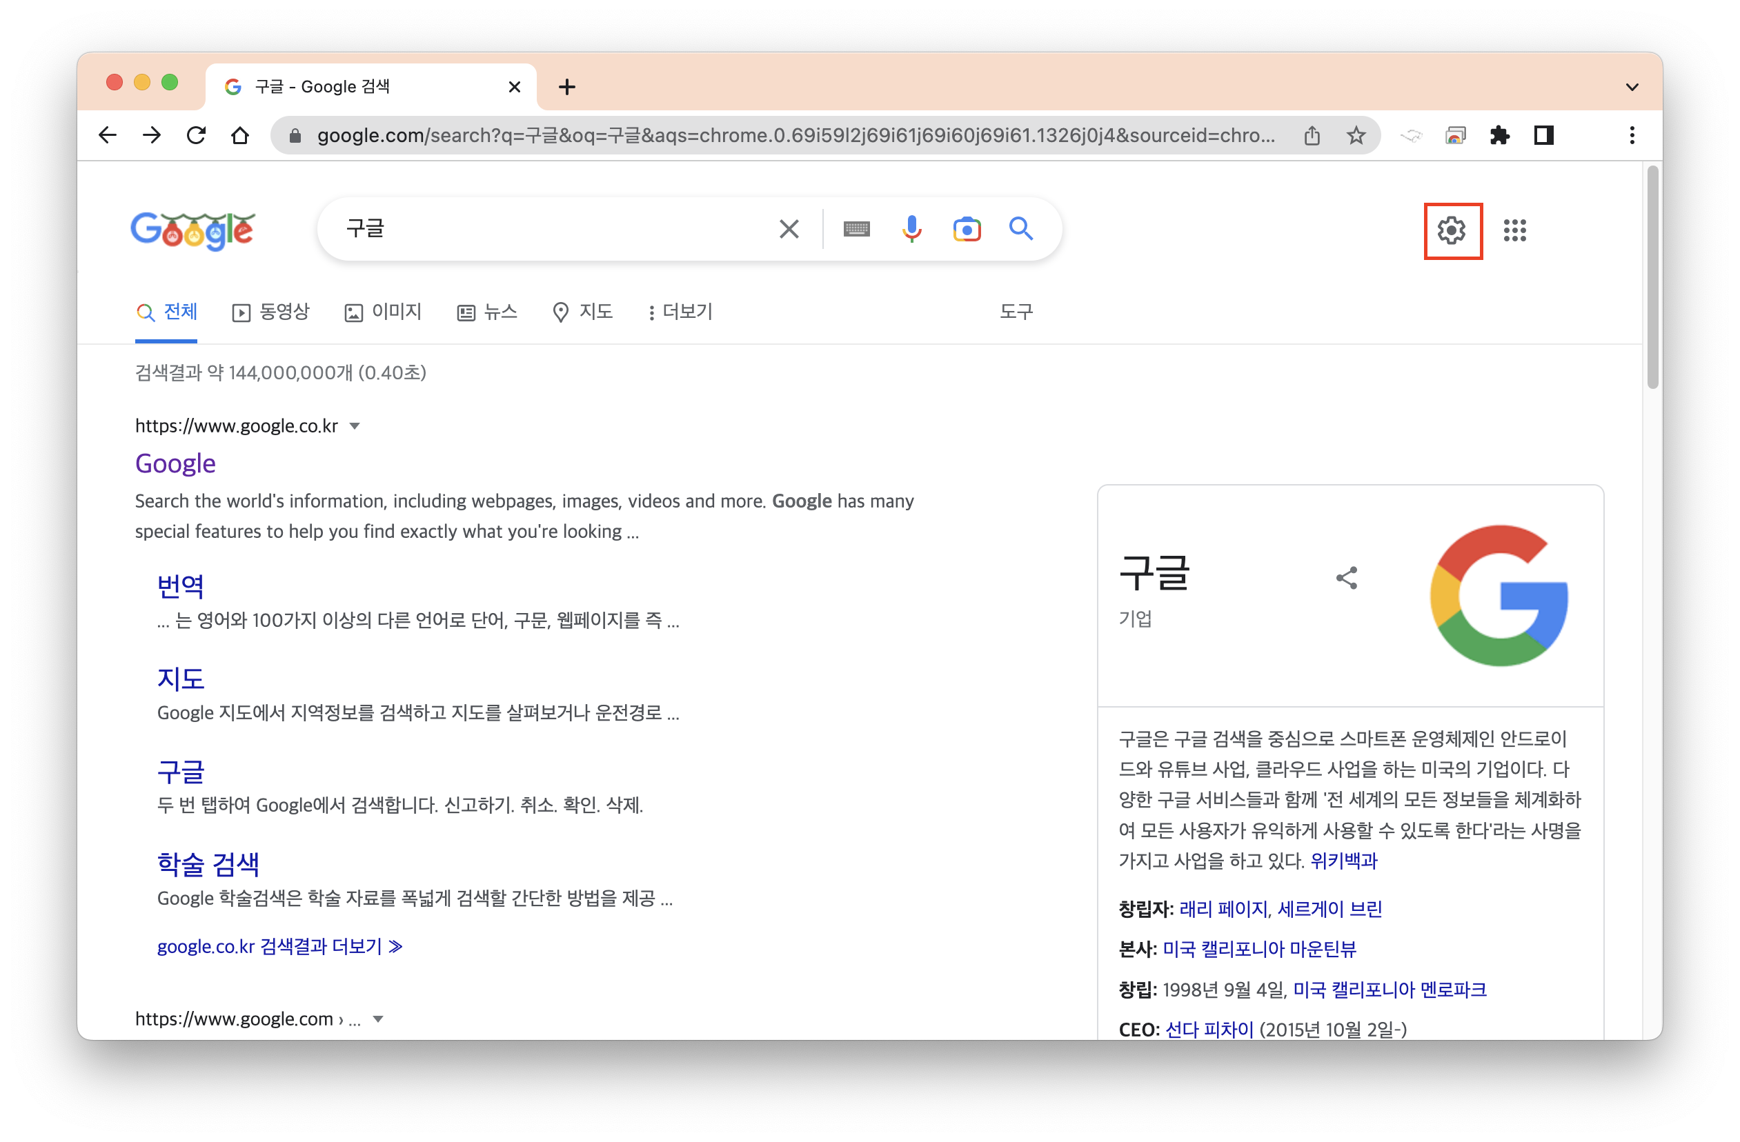Open Google search settings gear
The width and height of the screenshot is (1740, 1142).
(1451, 231)
